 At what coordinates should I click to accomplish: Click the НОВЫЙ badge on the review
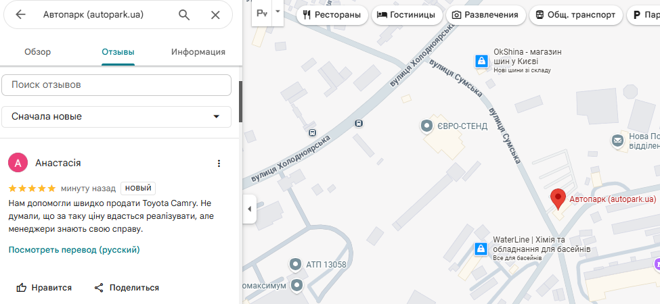(138, 188)
